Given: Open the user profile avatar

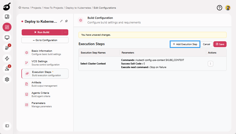Looking at the screenshot, I should [228, 8].
